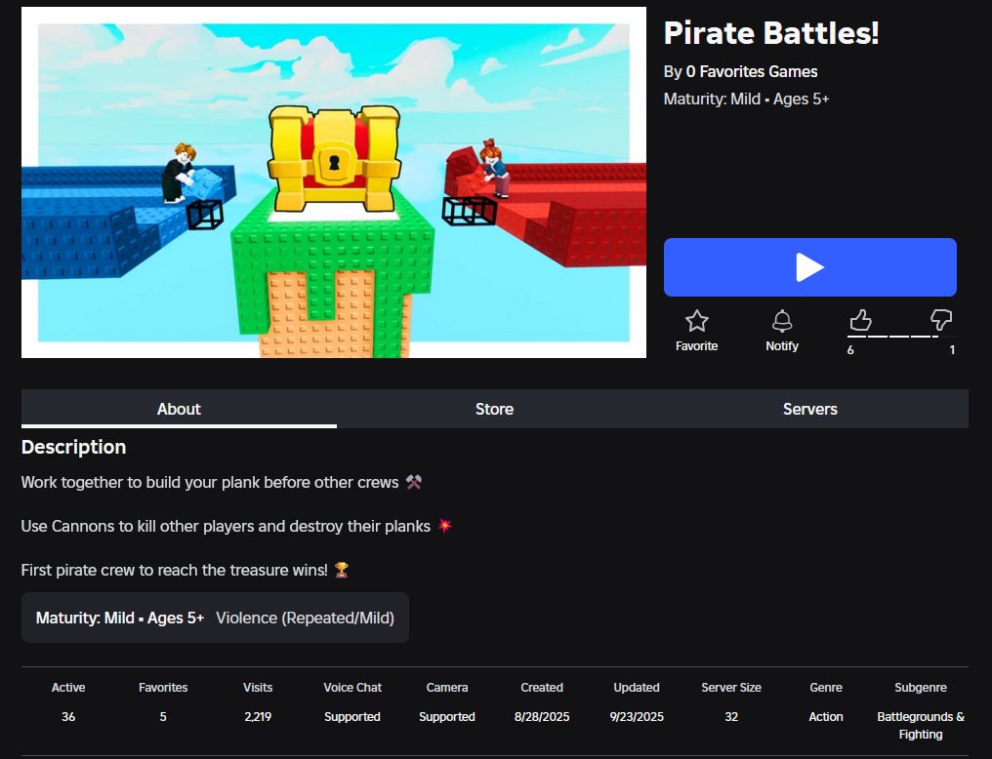Image resolution: width=992 pixels, height=759 pixels.
Task: Click the Notify bell icon
Action: point(782,321)
